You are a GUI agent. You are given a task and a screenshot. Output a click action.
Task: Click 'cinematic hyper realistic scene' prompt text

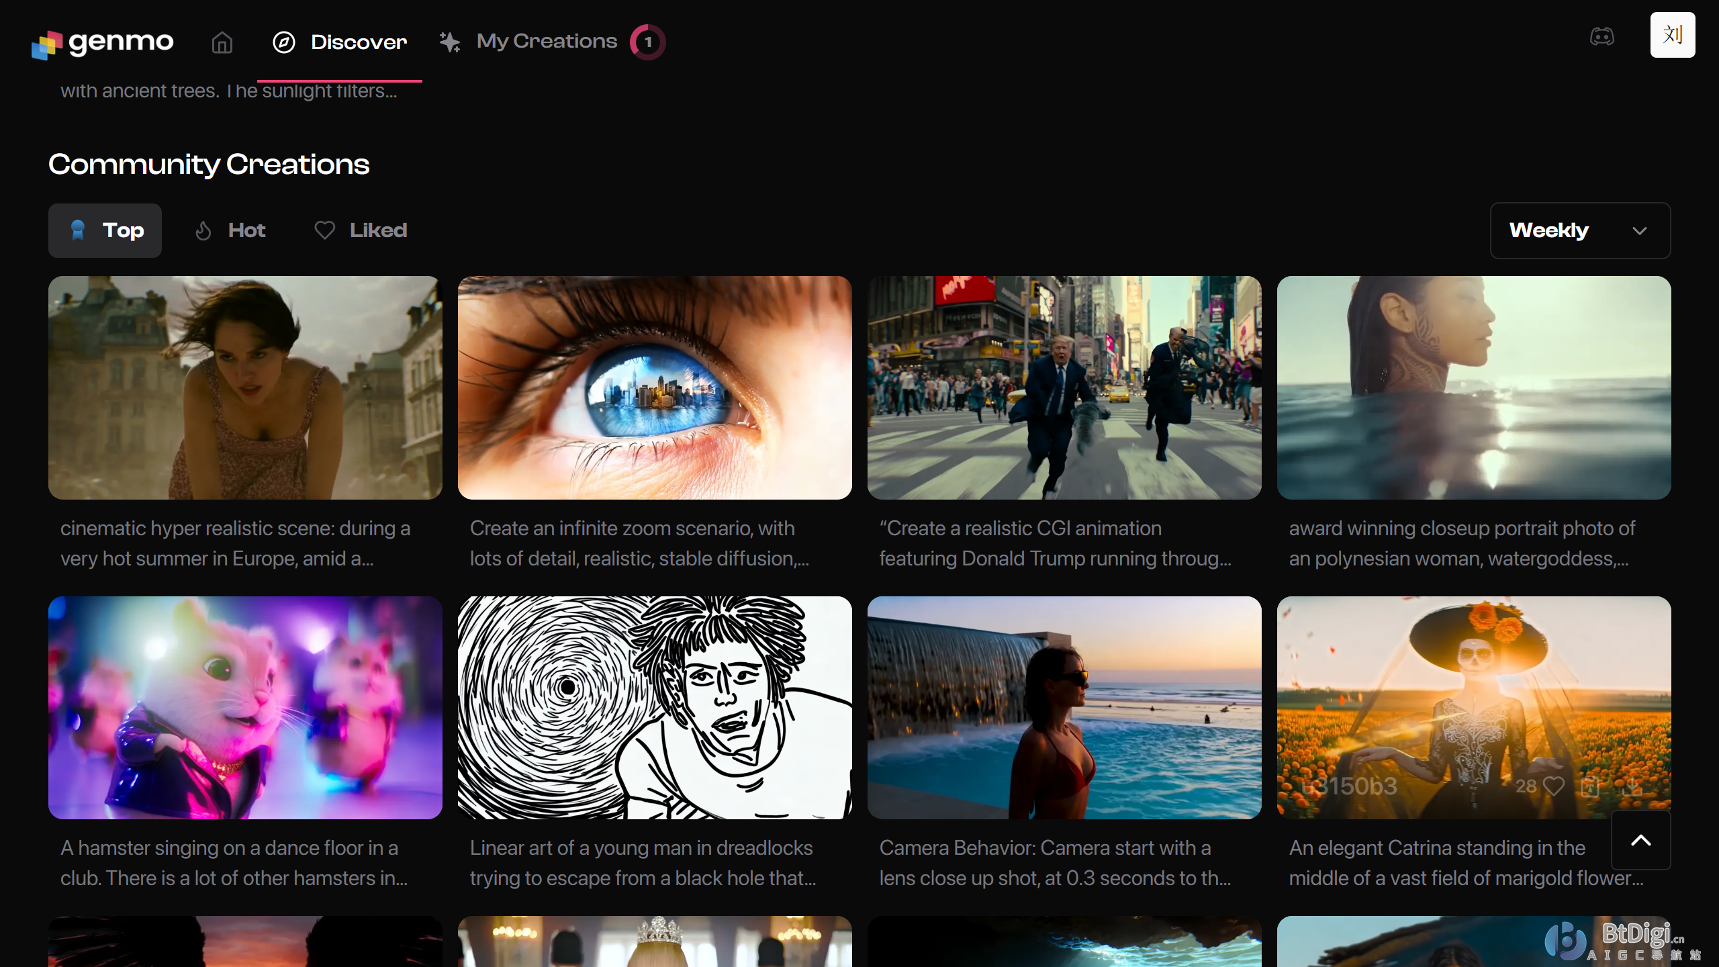click(235, 543)
